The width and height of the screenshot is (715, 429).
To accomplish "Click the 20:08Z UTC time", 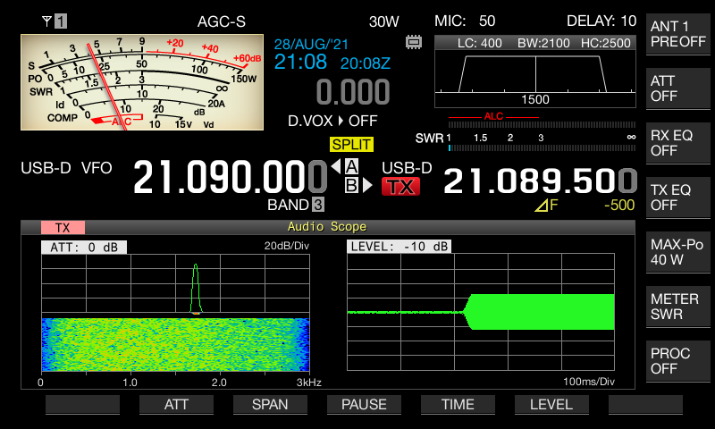I will (366, 63).
